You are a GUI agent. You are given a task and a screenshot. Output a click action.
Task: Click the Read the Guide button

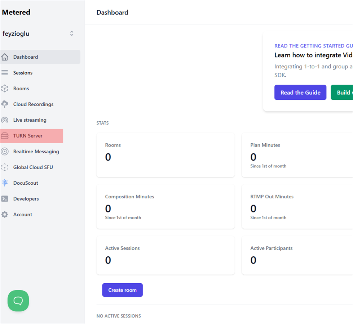(x=300, y=93)
